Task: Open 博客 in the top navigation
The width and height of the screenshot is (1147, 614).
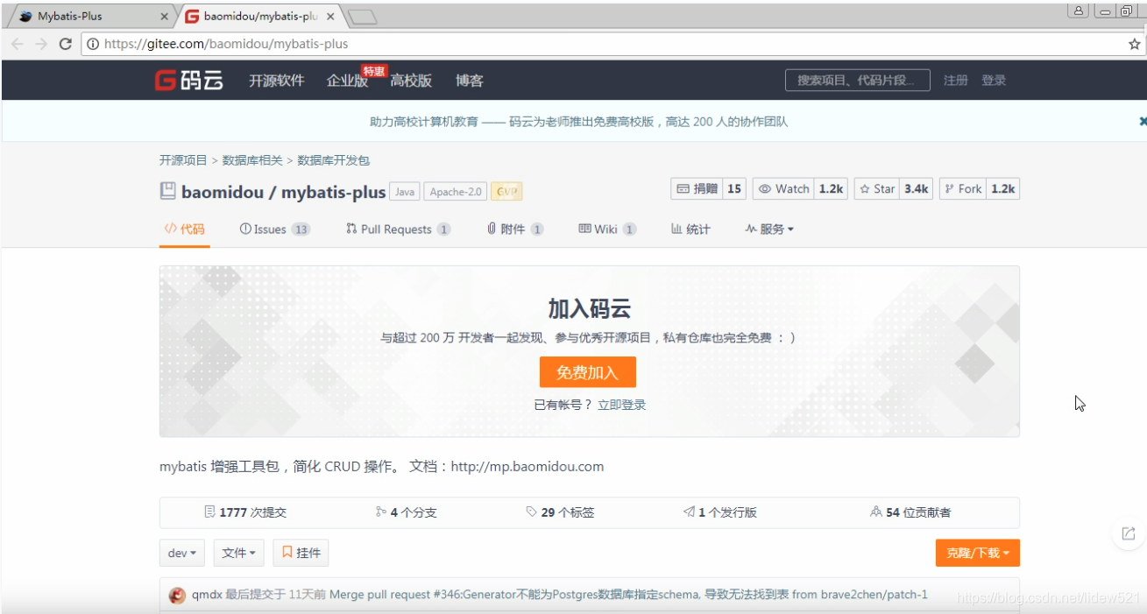Action: coord(470,81)
